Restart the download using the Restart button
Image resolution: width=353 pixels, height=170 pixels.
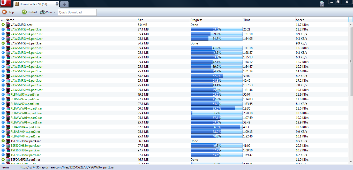coord(29,12)
